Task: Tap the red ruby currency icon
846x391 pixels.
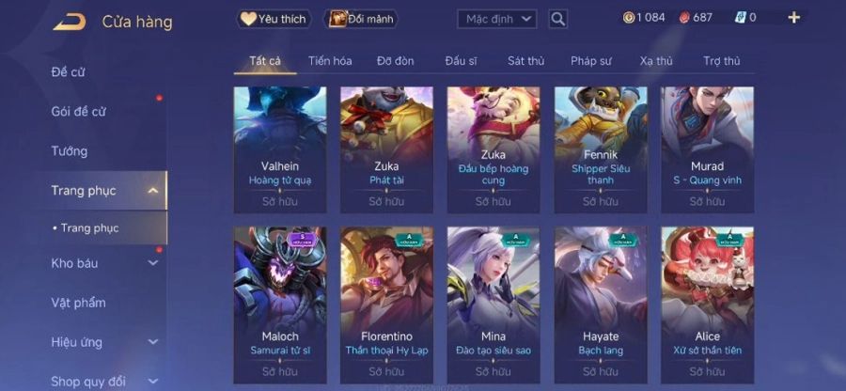Action: coord(684,17)
